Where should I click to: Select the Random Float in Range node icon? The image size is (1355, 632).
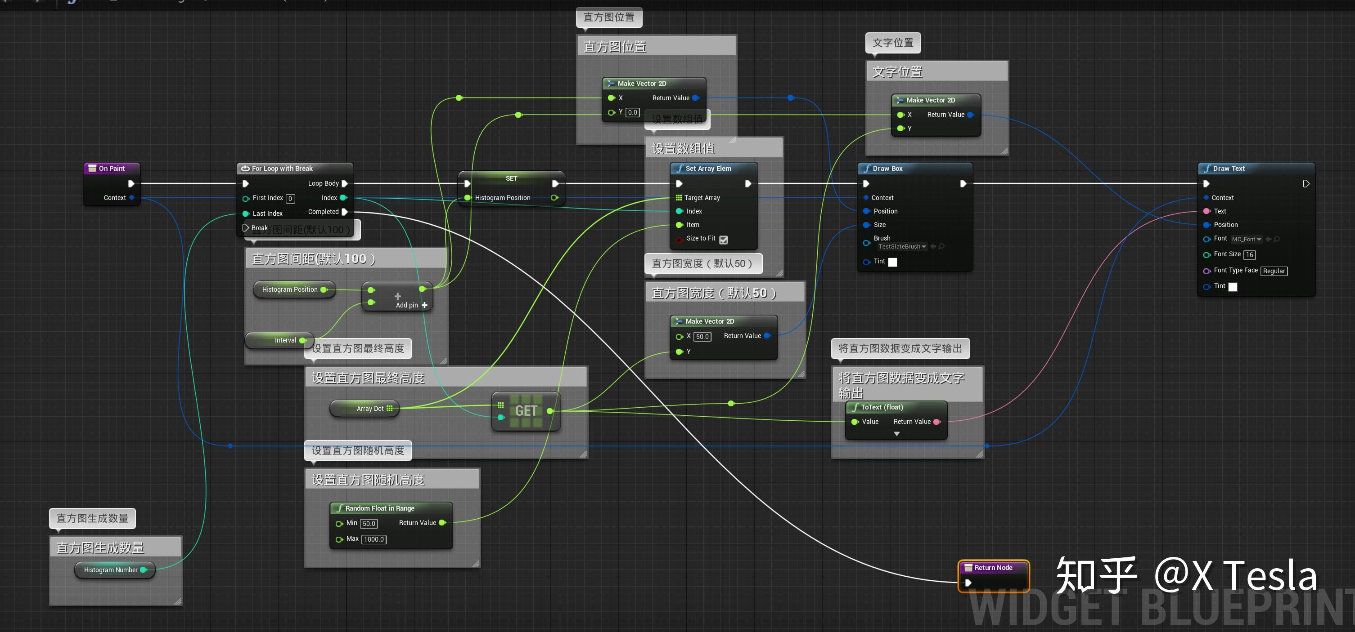339,508
